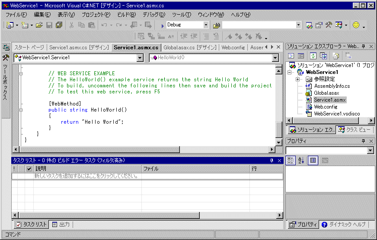The image size is (377, 240).
Task: Click the Open File folder icon
Action: coord(39,25)
